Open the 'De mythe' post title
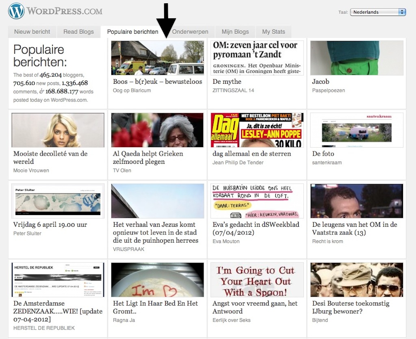This screenshot has width=416, height=339. [x=227, y=82]
